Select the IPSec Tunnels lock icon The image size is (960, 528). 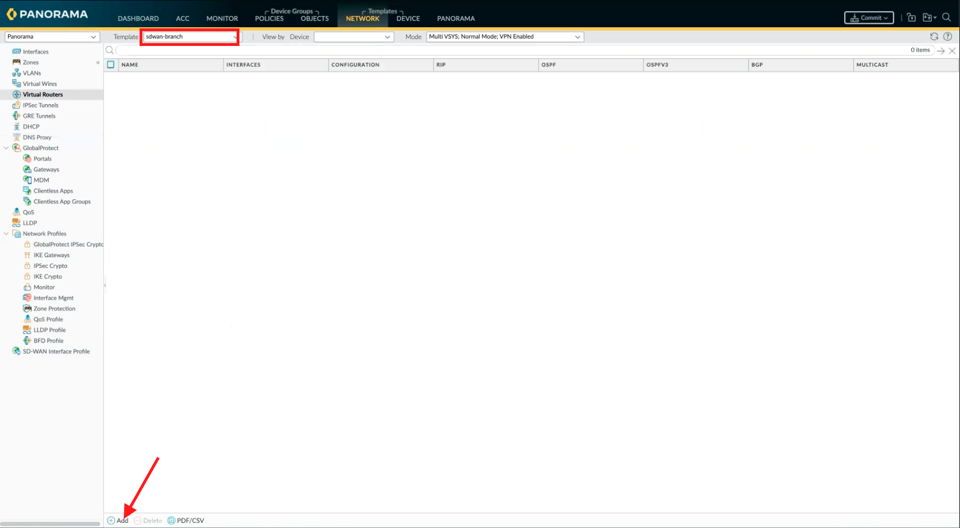[x=16, y=105]
